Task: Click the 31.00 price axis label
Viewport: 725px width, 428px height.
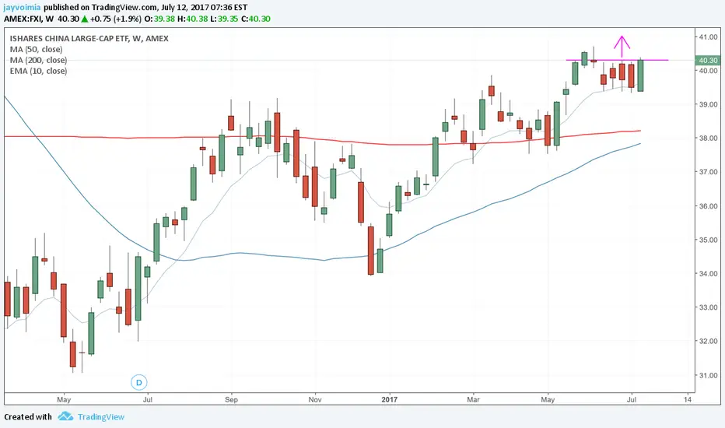Action: tap(709, 375)
